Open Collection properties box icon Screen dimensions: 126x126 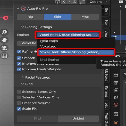(116, 114)
